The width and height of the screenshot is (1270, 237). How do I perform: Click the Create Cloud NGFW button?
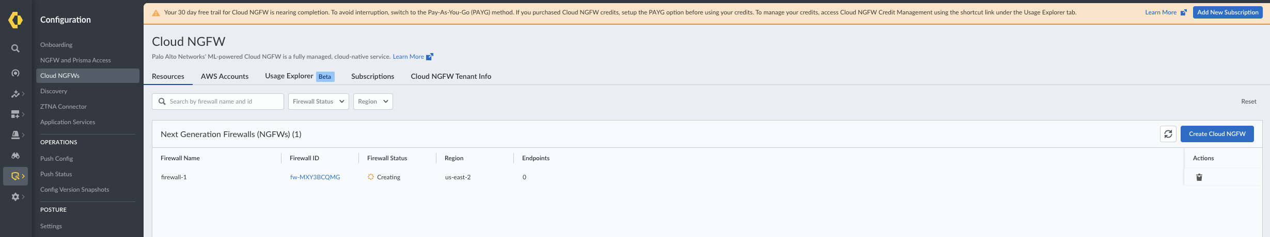(x=1217, y=134)
